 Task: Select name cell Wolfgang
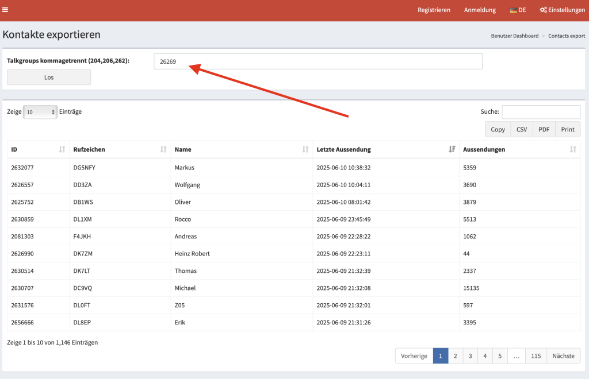(x=188, y=185)
